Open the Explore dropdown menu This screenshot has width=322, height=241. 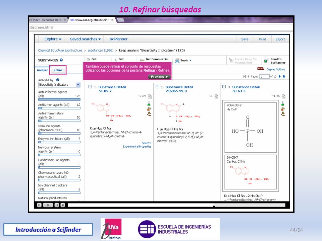click(x=53, y=39)
